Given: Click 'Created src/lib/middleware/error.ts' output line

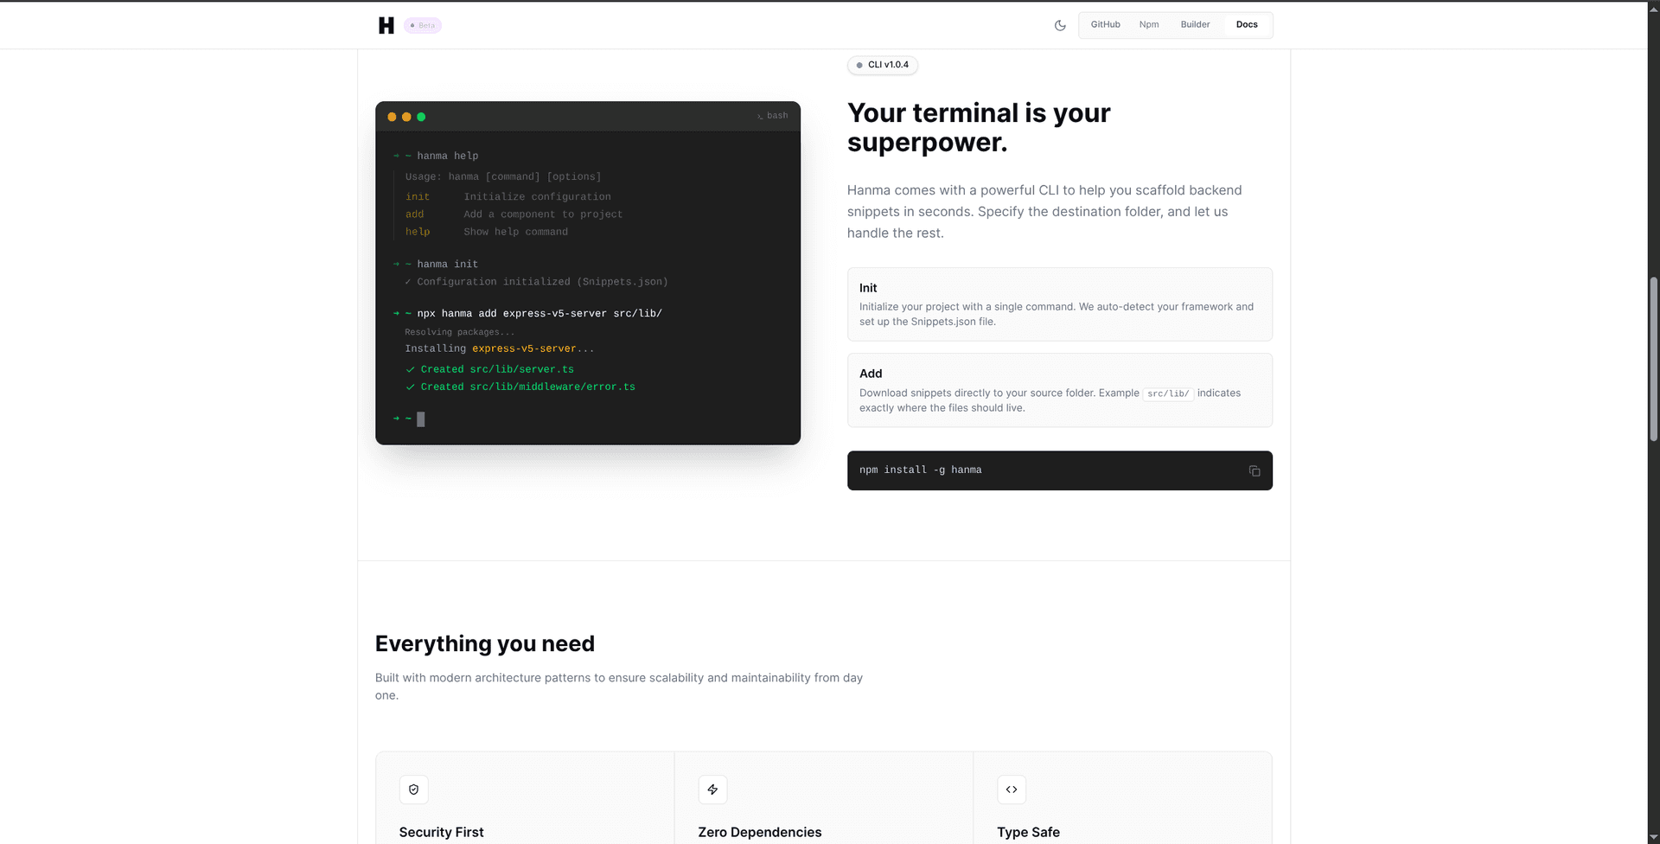Looking at the screenshot, I should click(520, 387).
